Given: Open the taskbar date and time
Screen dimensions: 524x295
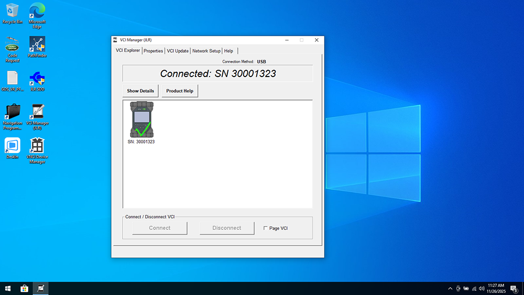Looking at the screenshot, I should click(x=495, y=288).
